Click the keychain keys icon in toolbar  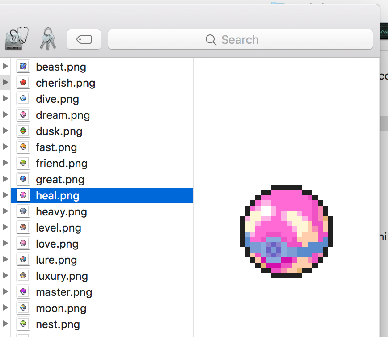coord(47,38)
